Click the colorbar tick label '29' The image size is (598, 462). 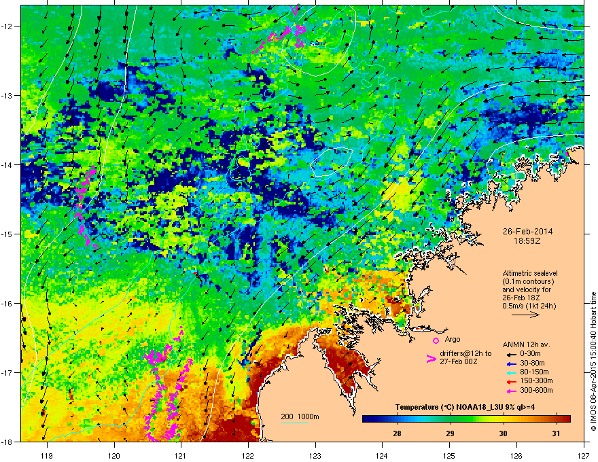pos(450,433)
